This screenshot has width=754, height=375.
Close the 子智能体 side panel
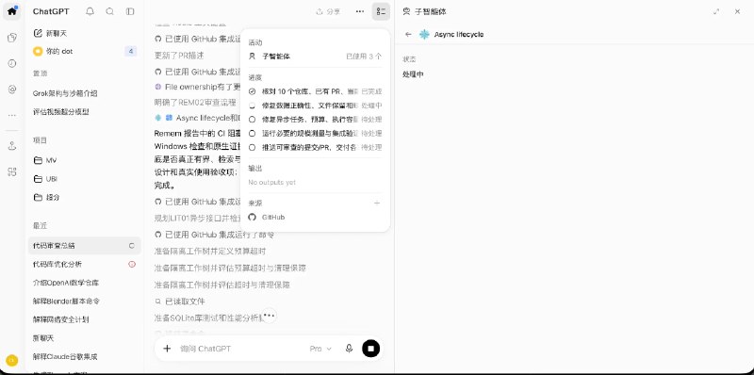click(x=737, y=11)
